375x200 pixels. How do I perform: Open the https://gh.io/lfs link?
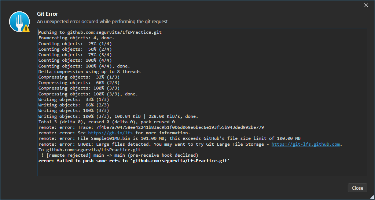111,133
